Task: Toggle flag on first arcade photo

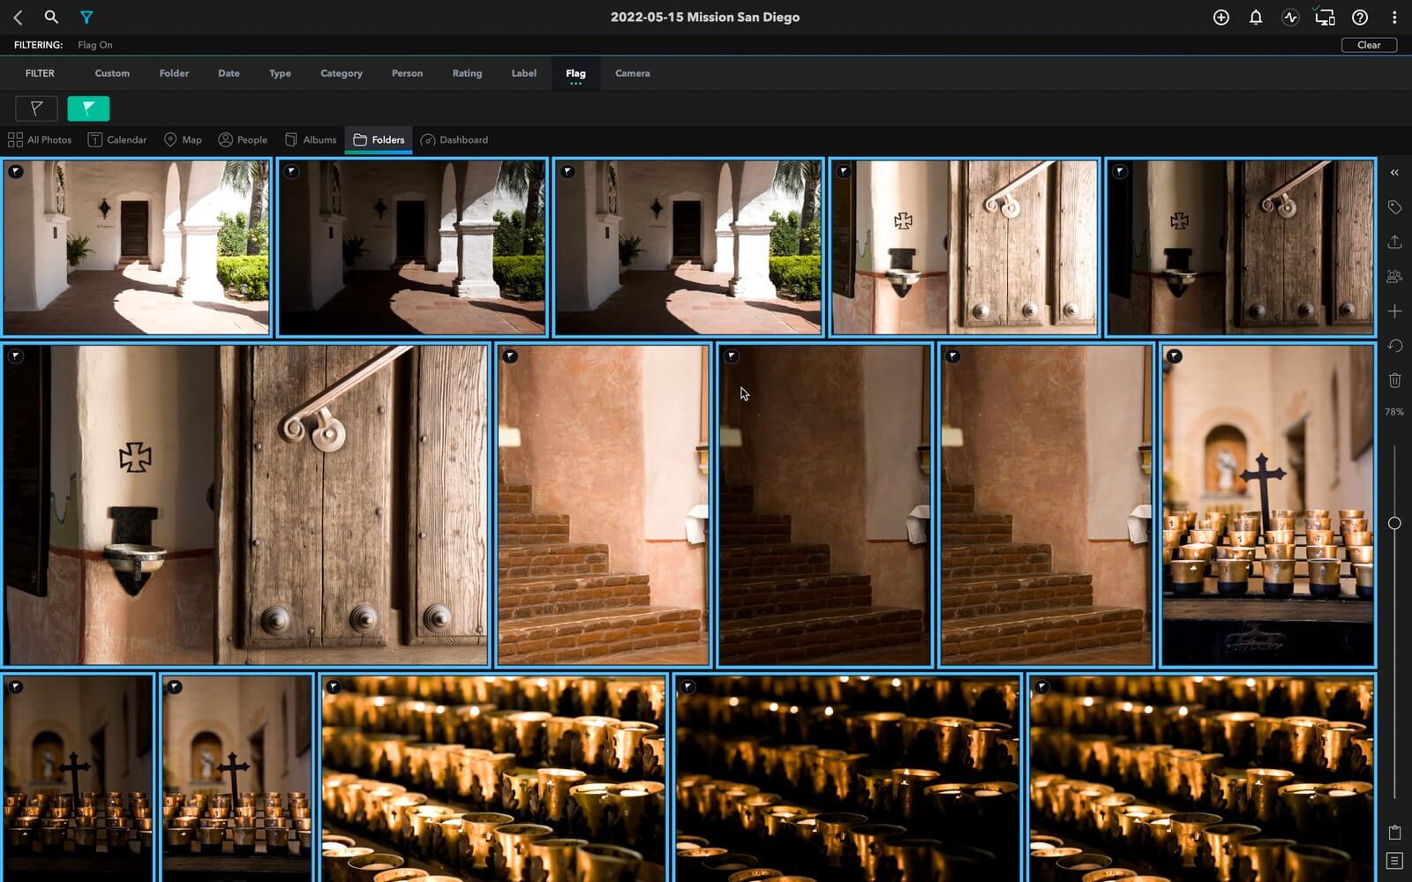Action: tap(16, 172)
